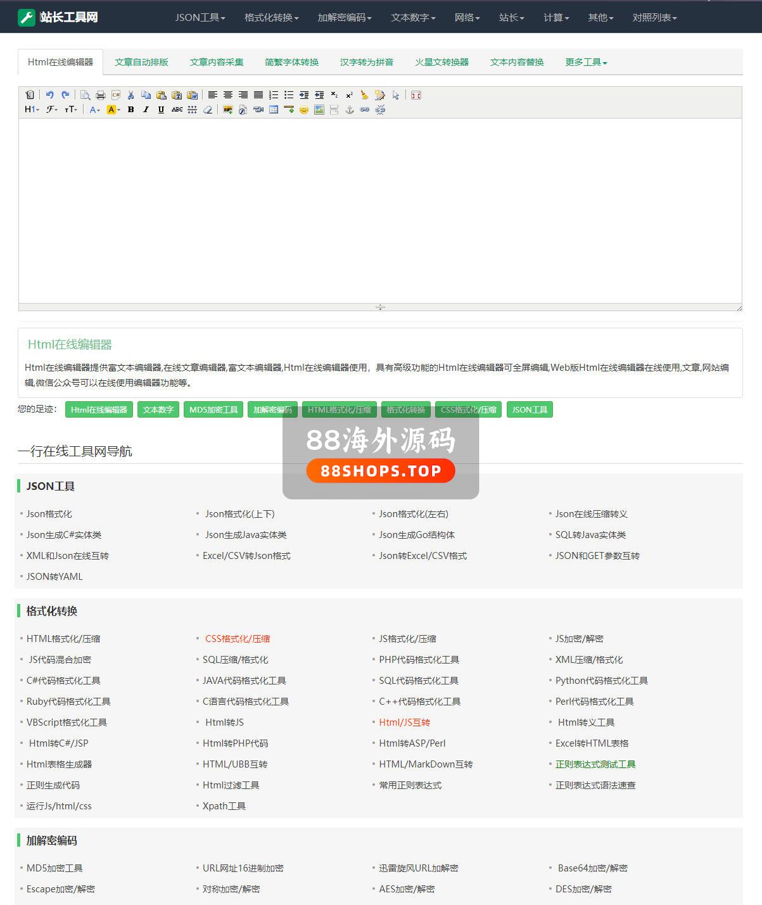The image size is (762, 905).
Task: Open the Json格式化 link
Action: point(49,514)
